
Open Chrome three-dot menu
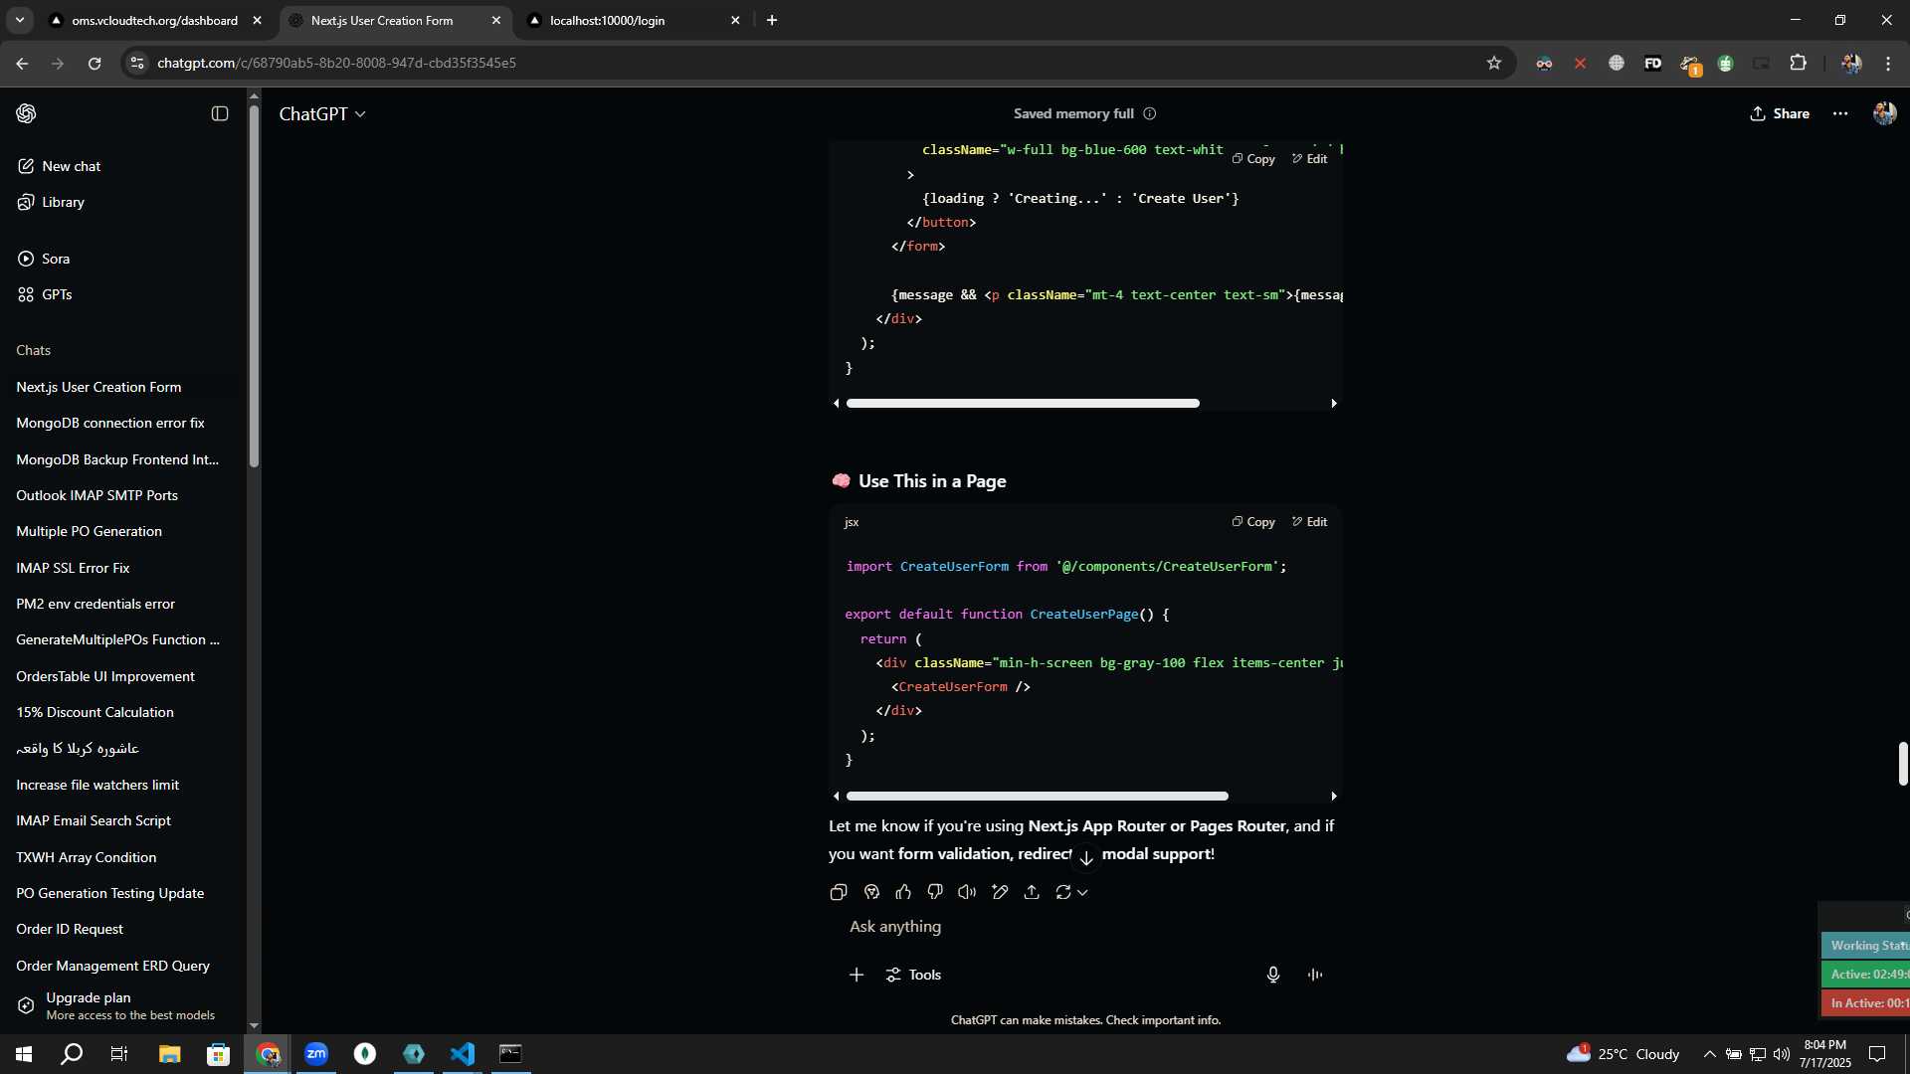[x=1888, y=63]
